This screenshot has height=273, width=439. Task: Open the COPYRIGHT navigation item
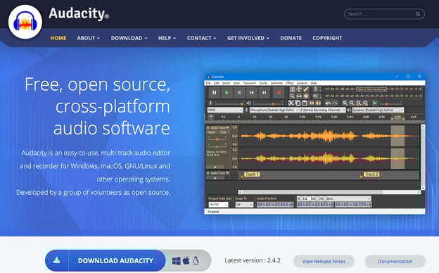coord(327,38)
